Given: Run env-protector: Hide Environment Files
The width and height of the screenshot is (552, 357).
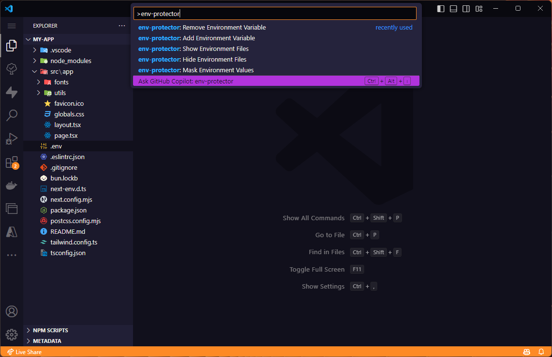Looking at the screenshot, I should (x=276, y=60).
